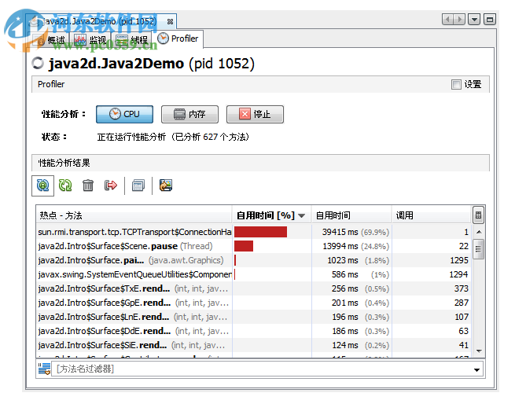Click scroll documents left arrow
The image size is (515, 393).
click(x=447, y=20)
